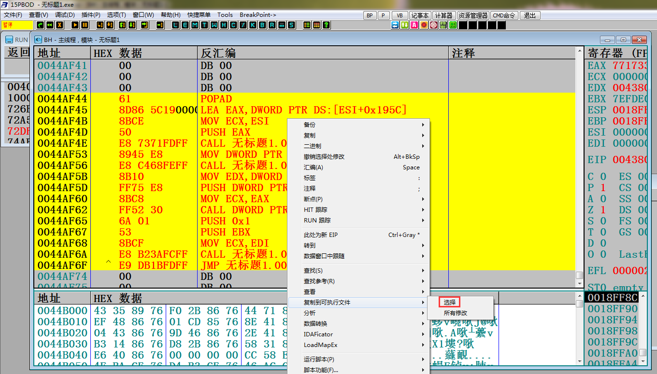Click the Close program X toolbar icon
The width and height of the screenshot is (657, 374).
tap(60, 25)
